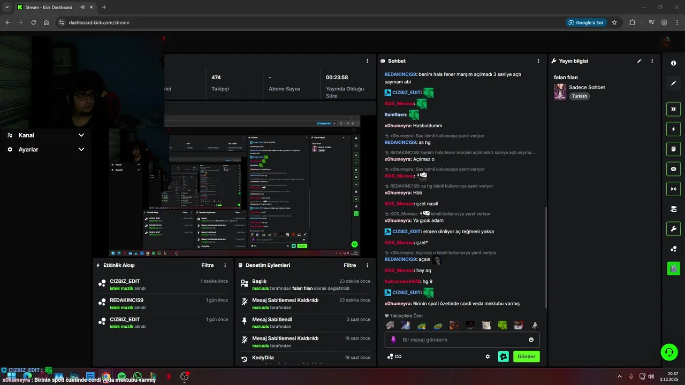Click the Mesaj Sabitlendi log entry
This screenshot has height=385, width=685.
point(306,322)
